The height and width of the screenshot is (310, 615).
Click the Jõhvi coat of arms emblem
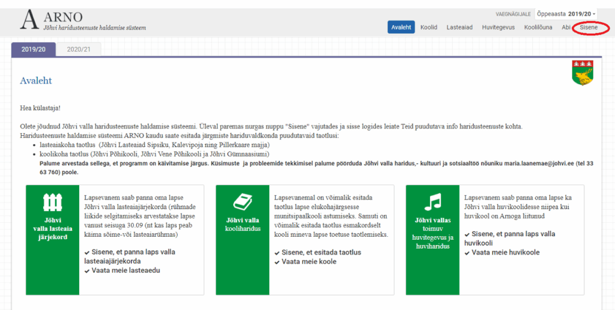click(x=583, y=73)
